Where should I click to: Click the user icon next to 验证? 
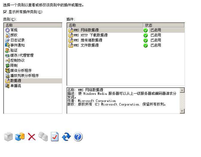(7, 50)
